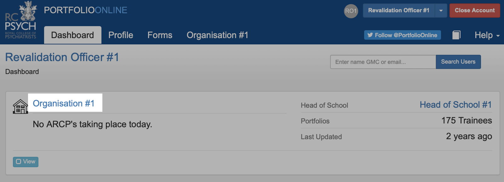The width and height of the screenshot is (504, 182).
Task: Go to the Forms tab
Action: pos(160,35)
